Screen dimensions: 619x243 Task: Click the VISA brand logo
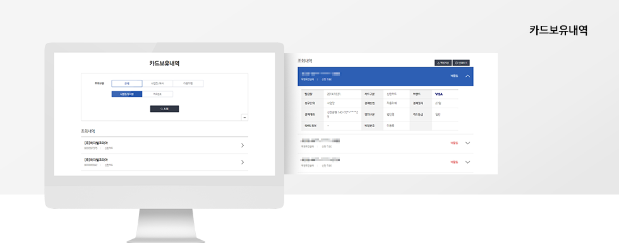coord(439,94)
